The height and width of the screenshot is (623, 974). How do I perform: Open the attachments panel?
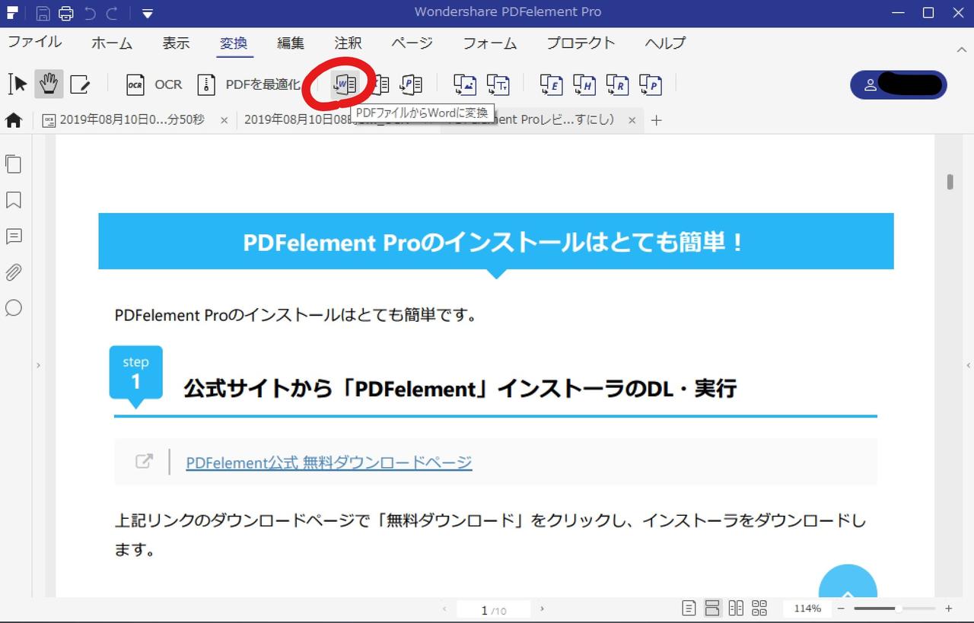pos(14,272)
